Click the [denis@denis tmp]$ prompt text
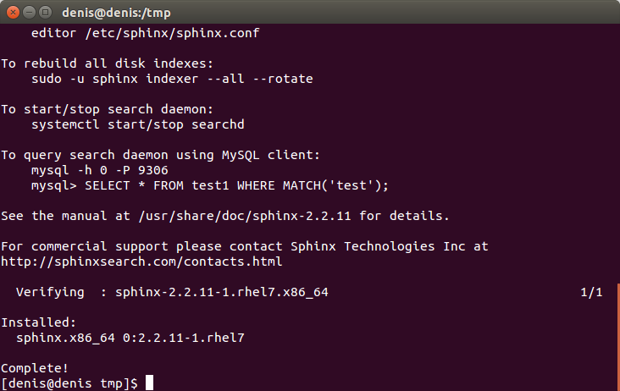 pyautogui.click(x=69, y=383)
